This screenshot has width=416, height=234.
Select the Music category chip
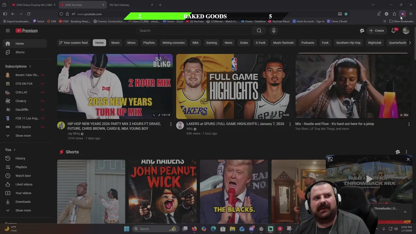[115, 43]
